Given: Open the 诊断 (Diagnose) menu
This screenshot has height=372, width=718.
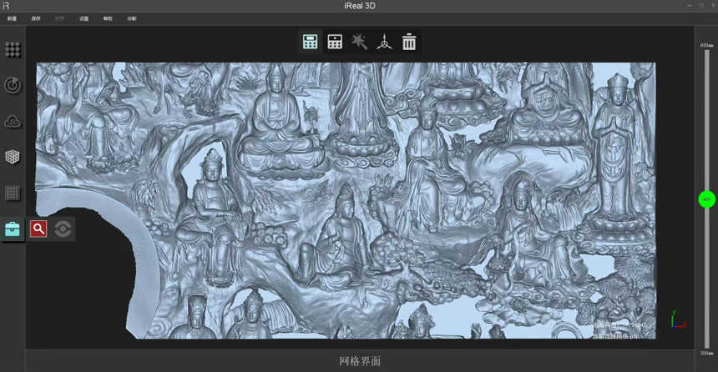Looking at the screenshot, I should (x=132, y=18).
